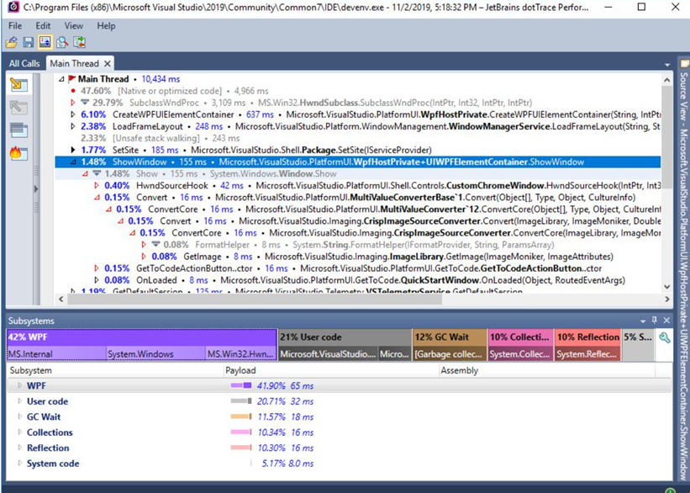690x493 pixels.
Task: Click the dotTrace app icon in title bar
Action: [13, 7]
